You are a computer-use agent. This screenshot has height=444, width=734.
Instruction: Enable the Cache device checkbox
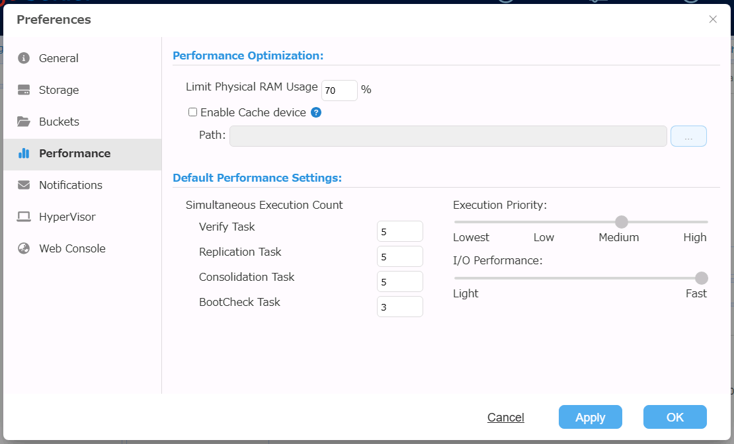[192, 112]
